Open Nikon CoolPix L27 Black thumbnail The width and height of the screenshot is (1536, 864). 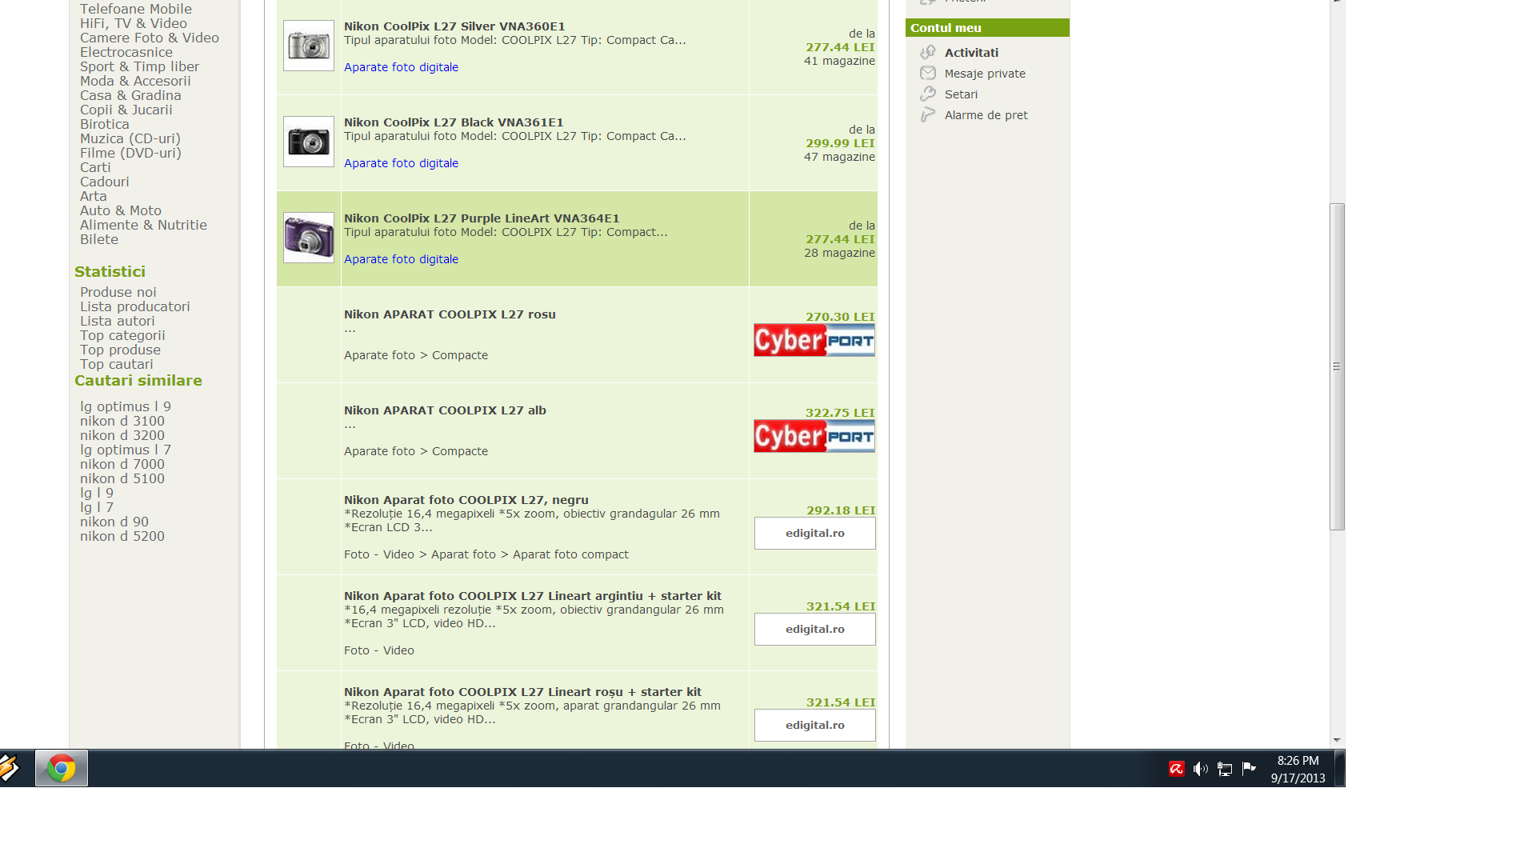click(x=309, y=142)
